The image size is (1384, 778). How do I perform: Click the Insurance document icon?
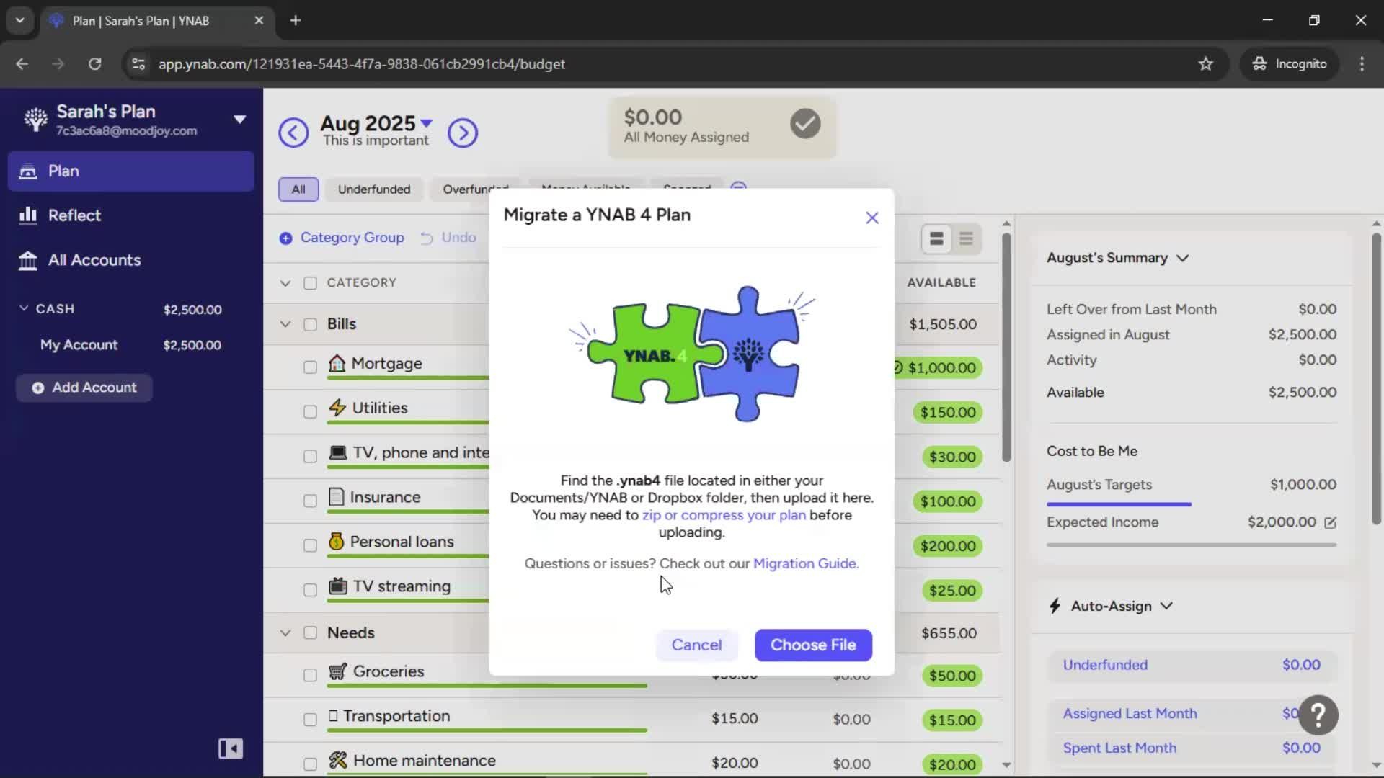point(336,496)
